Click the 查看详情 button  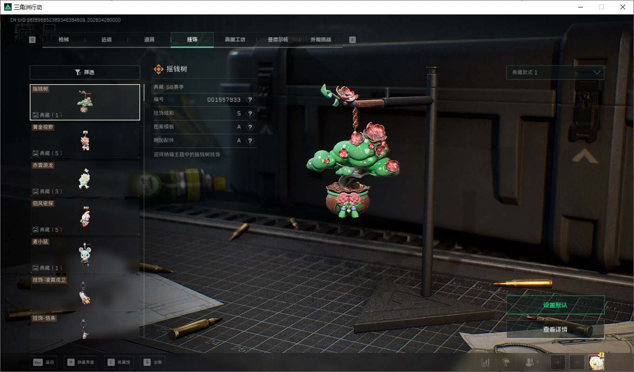(x=555, y=329)
